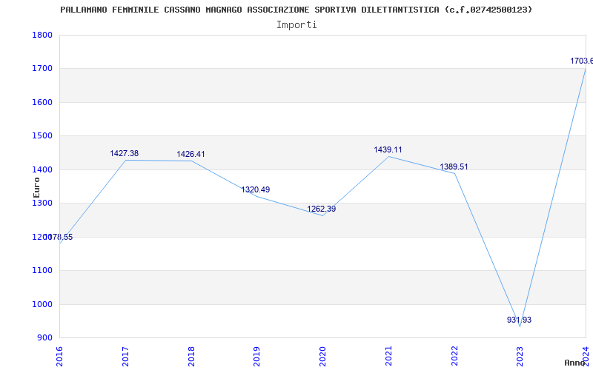Image resolution: width=593 pixels, height=370 pixels.
Task: Click the 931.93 minimum value label
Action: tap(520, 320)
